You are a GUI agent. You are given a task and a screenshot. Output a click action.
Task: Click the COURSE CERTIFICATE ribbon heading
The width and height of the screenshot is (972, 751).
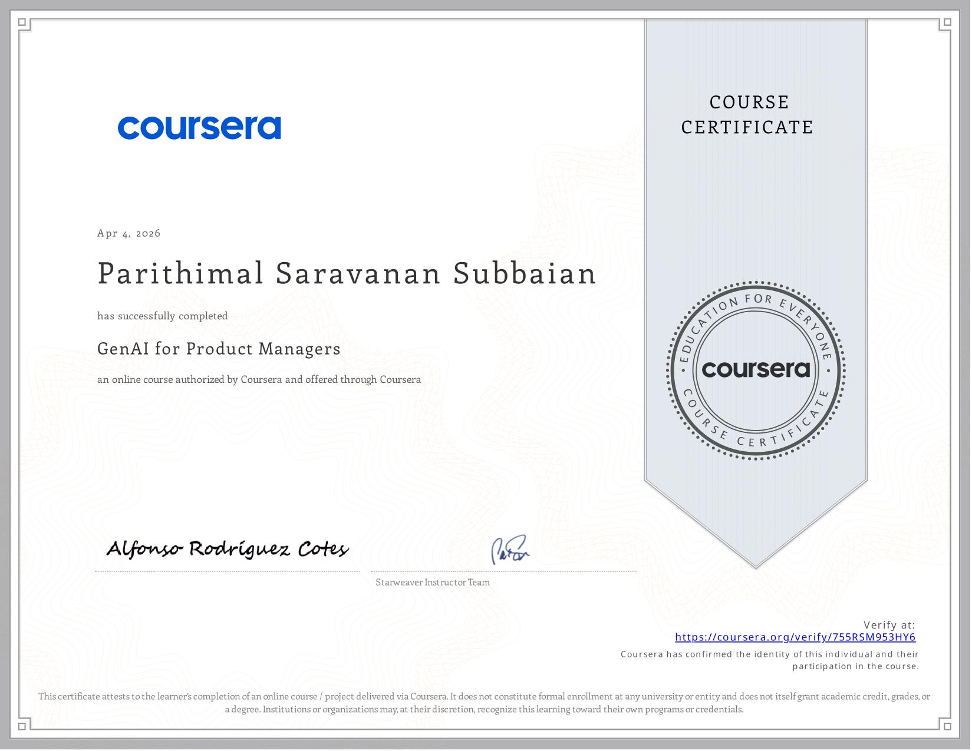click(747, 115)
